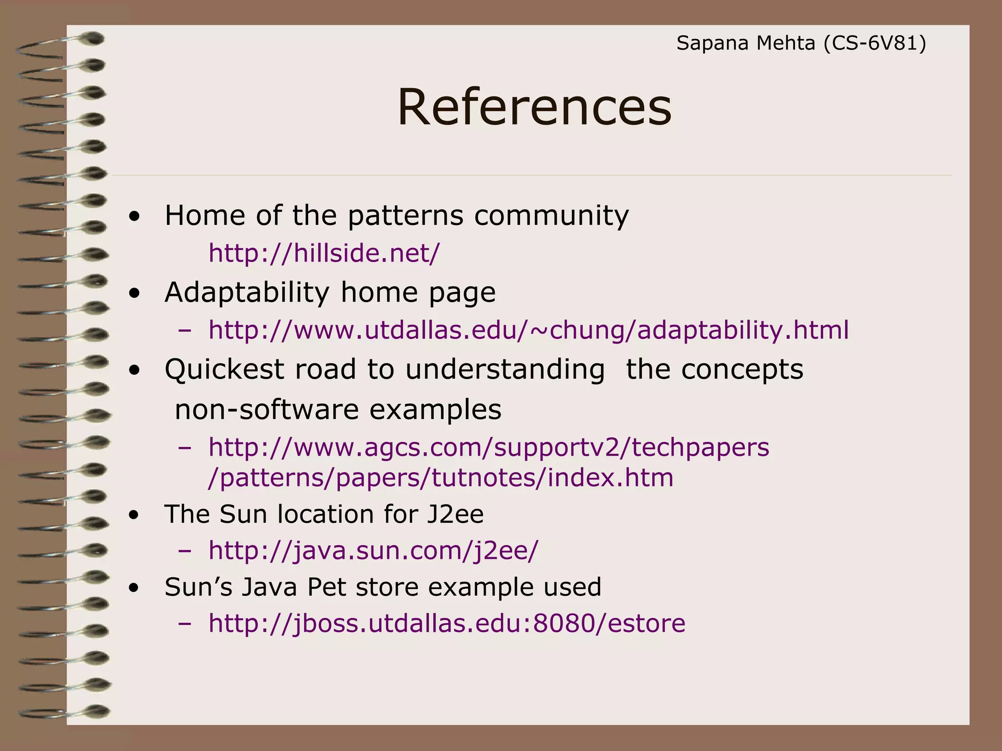Click the References slide title

(x=534, y=107)
